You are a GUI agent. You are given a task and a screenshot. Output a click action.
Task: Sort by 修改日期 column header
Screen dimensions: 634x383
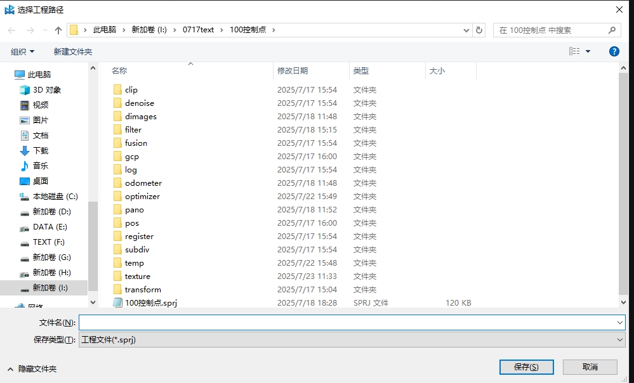[x=293, y=71]
